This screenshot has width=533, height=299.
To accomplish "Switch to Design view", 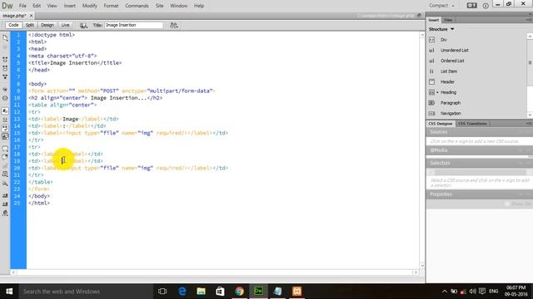I will [47, 25].
